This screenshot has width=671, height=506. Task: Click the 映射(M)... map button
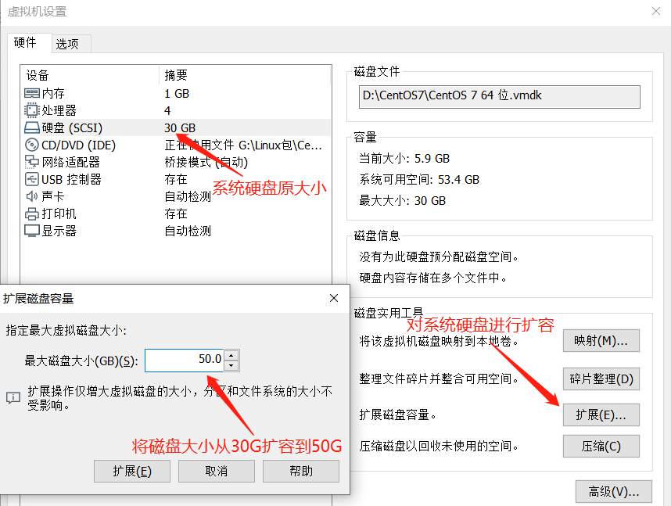[601, 341]
